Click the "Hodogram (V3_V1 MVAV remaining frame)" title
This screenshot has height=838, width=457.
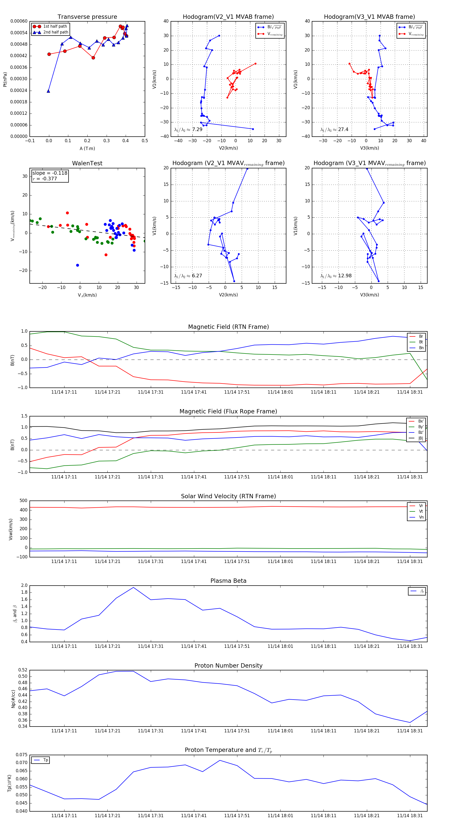369,163
